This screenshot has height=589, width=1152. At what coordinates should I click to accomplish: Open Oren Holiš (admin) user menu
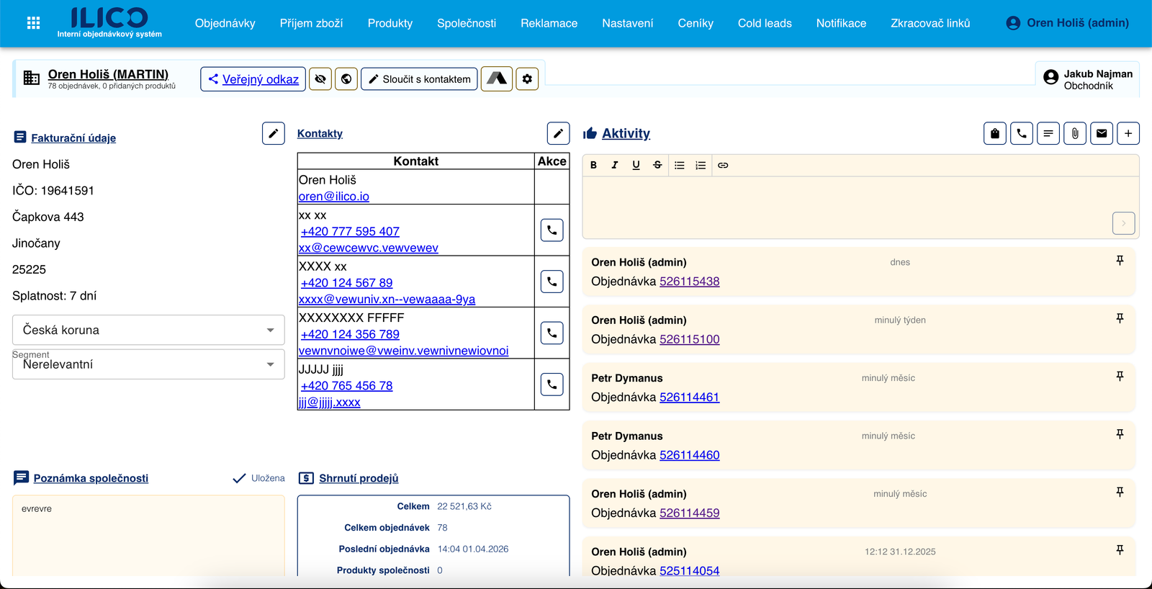[1067, 23]
